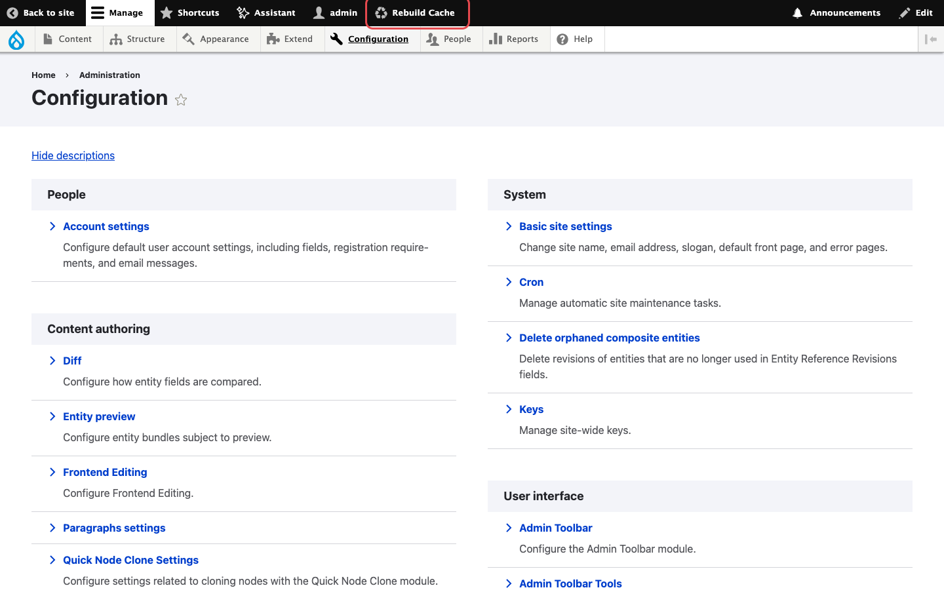Click chevron beside Cron

pyautogui.click(x=509, y=282)
